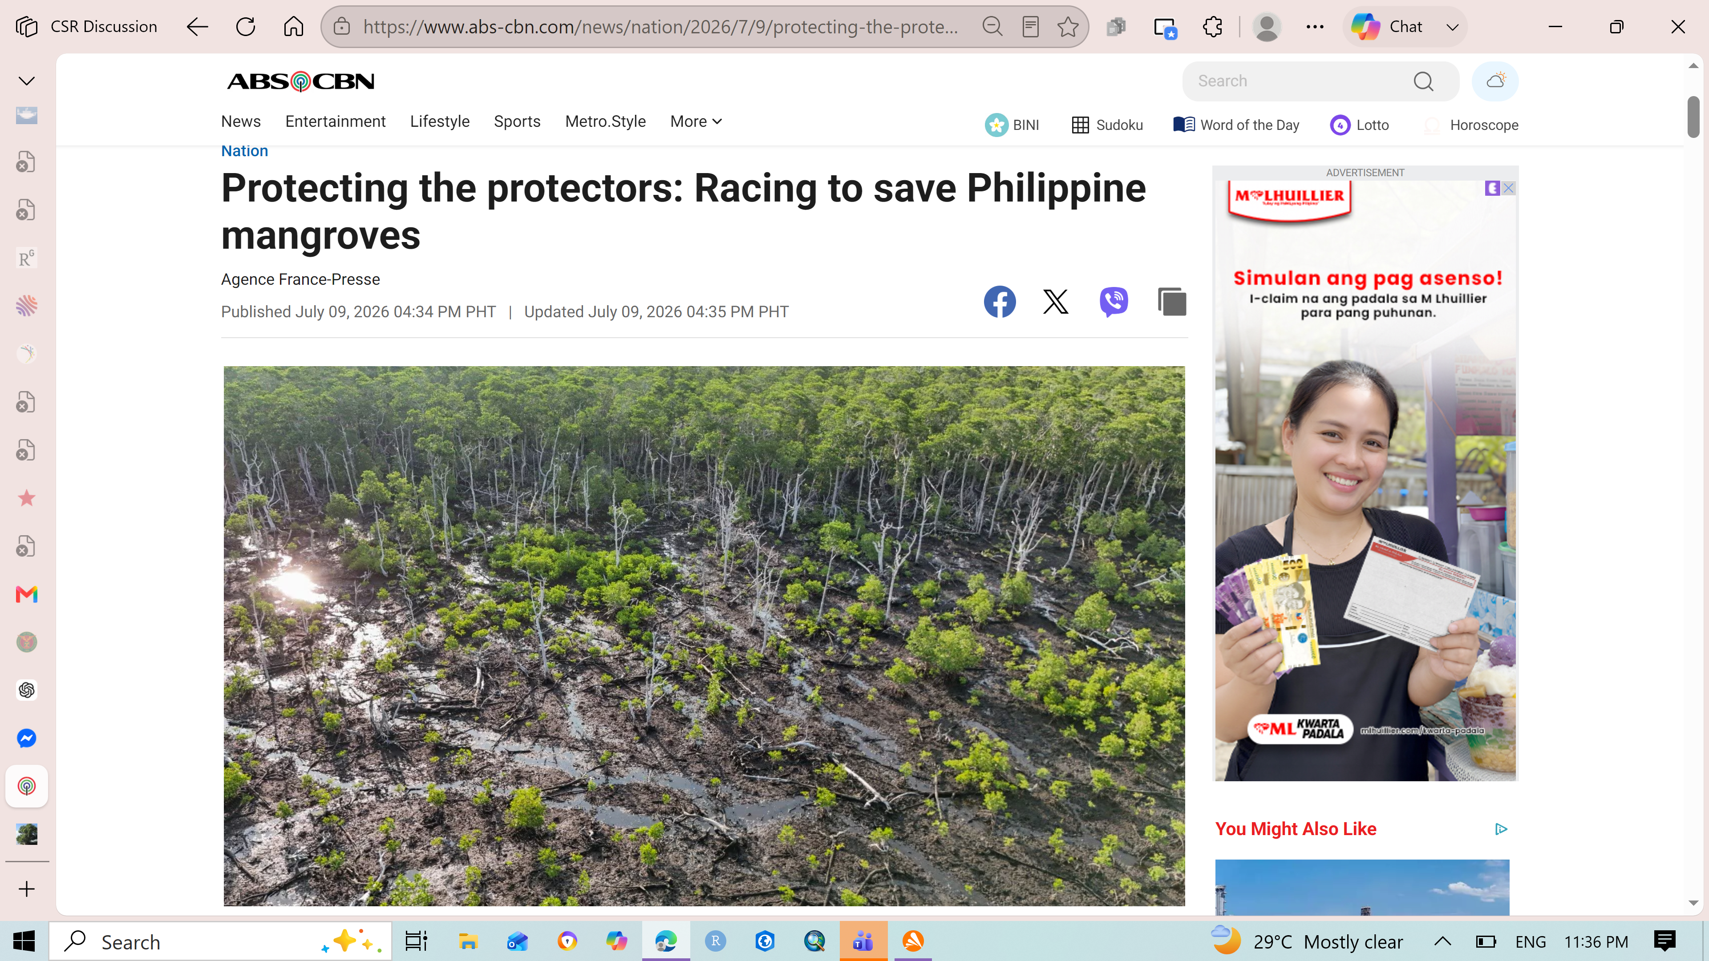The width and height of the screenshot is (1709, 961).
Task: Click the page vertical scrollbar thumb
Action: click(1693, 117)
